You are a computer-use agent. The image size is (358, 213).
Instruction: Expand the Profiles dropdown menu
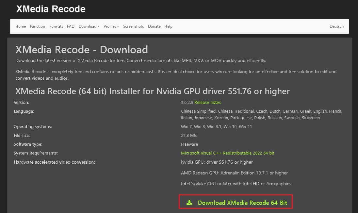(x=111, y=26)
